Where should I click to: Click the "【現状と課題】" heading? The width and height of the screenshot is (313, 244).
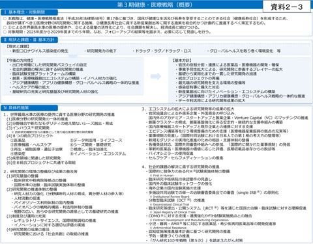pos(18,46)
